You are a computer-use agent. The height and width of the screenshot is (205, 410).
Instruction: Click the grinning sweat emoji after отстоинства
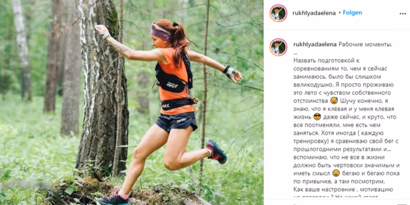334,100
